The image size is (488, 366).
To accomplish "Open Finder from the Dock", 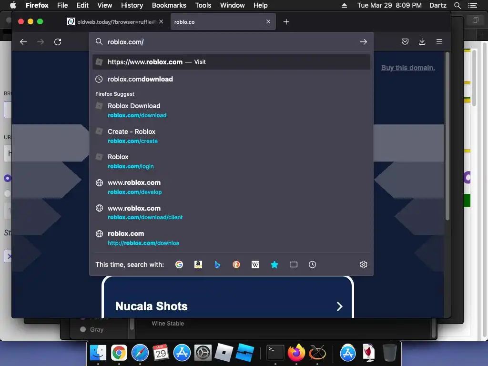I will pyautogui.click(x=98, y=353).
